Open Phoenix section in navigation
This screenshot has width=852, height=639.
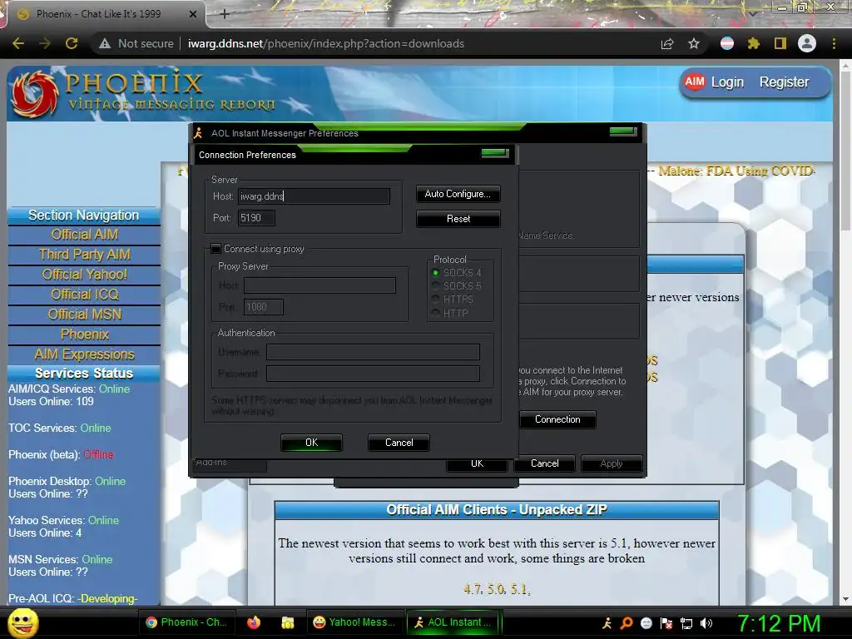(84, 334)
